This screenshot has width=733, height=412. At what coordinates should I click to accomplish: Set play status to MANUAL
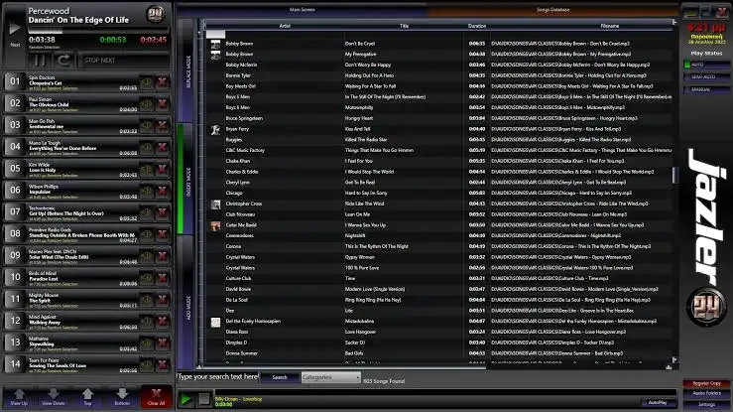[x=706, y=89]
